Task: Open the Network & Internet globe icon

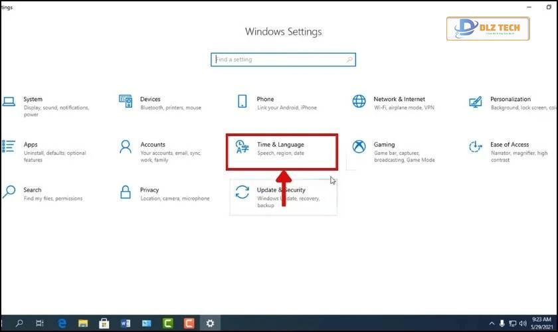Action: click(x=359, y=102)
